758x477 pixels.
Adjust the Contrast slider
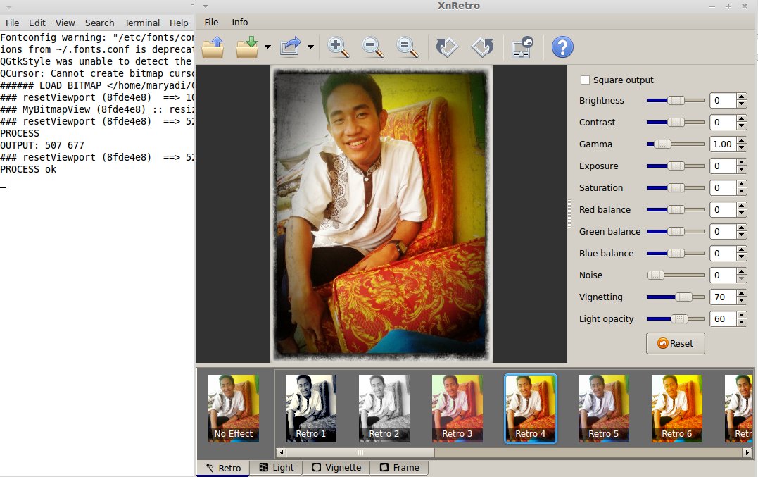click(x=676, y=123)
